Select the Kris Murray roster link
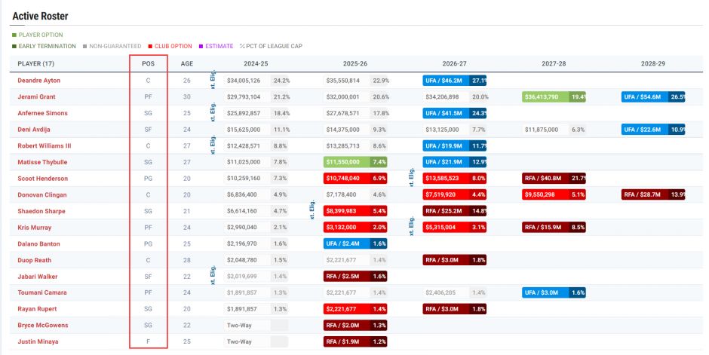 click(35, 228)
